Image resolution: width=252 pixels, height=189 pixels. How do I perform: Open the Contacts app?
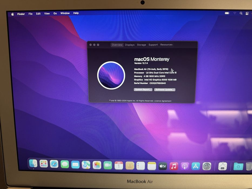point(130,166)
